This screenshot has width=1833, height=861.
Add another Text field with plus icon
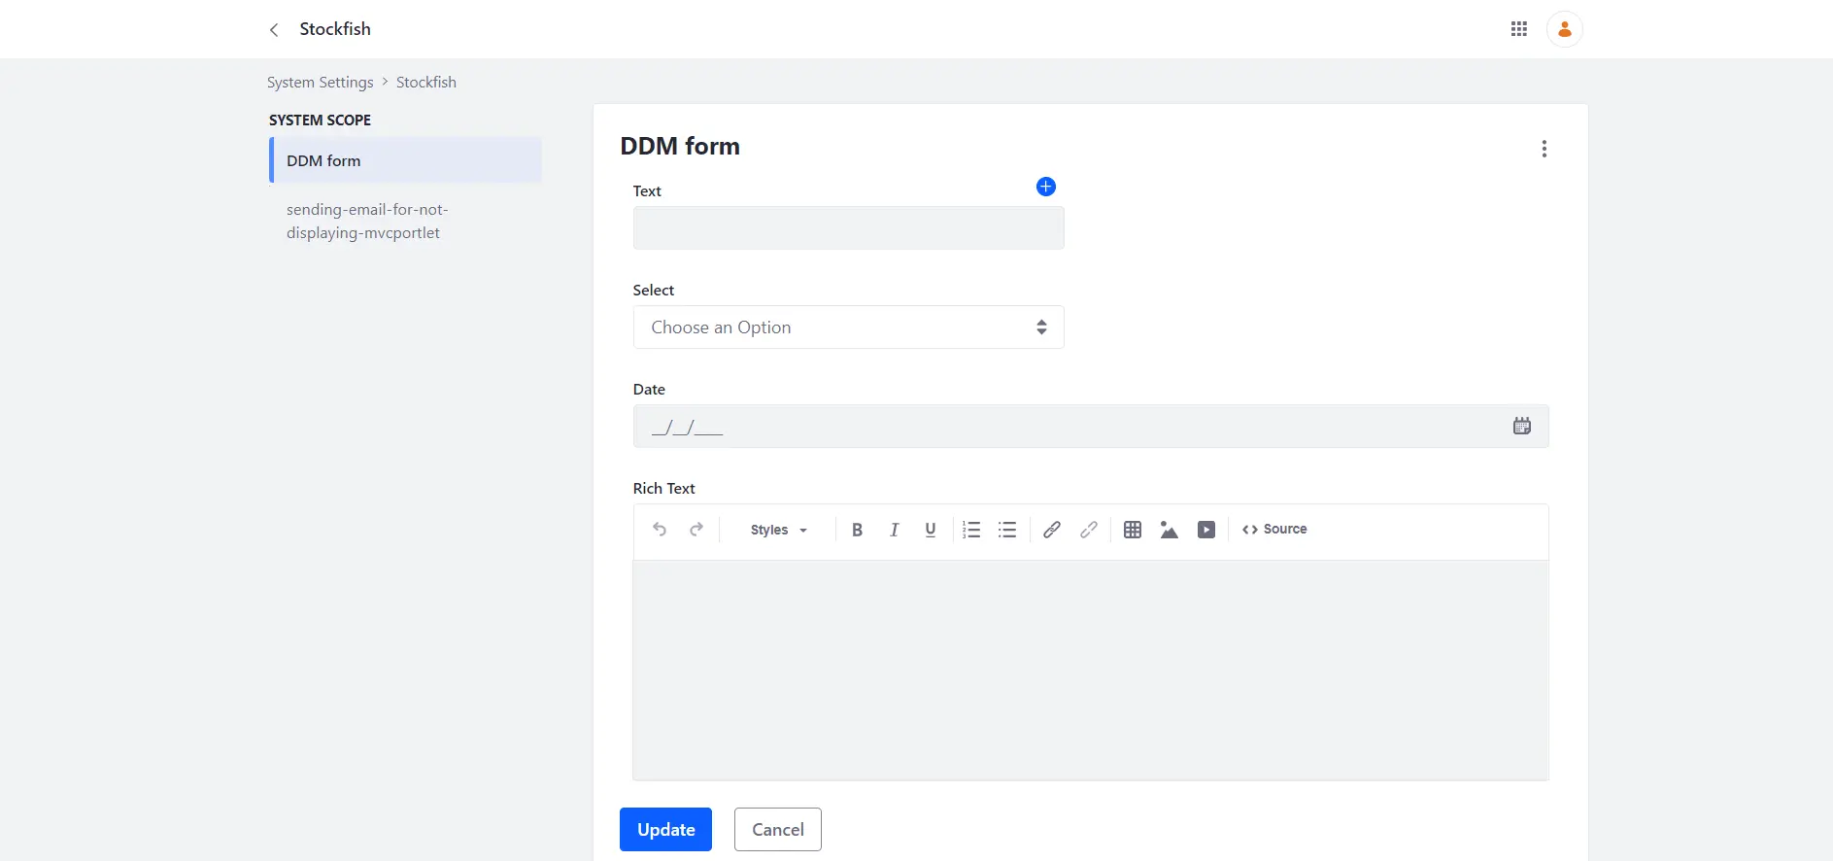coord(1046,187)
